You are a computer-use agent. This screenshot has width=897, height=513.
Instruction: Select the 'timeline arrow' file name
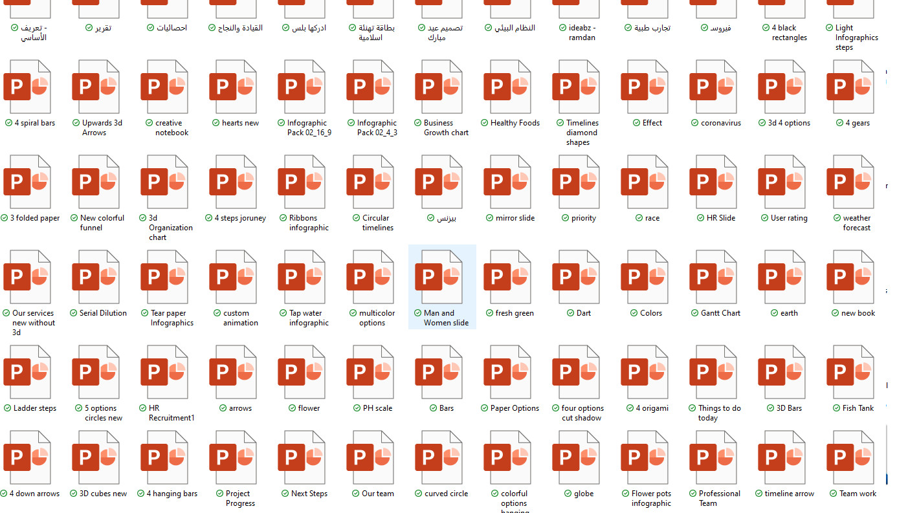(789, 494)
